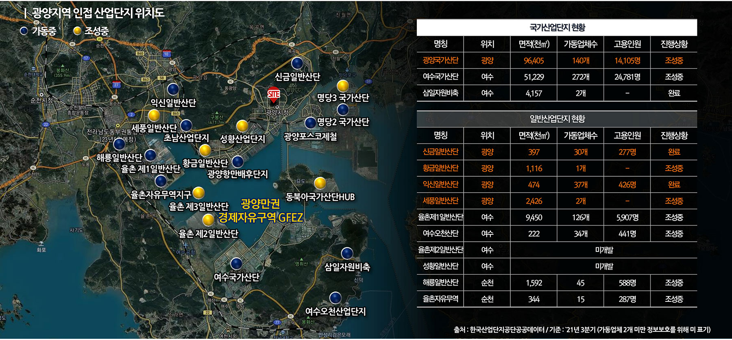
Task: Select the yellow marker above 성황산업단지 label
Action: tap(242, 126)
